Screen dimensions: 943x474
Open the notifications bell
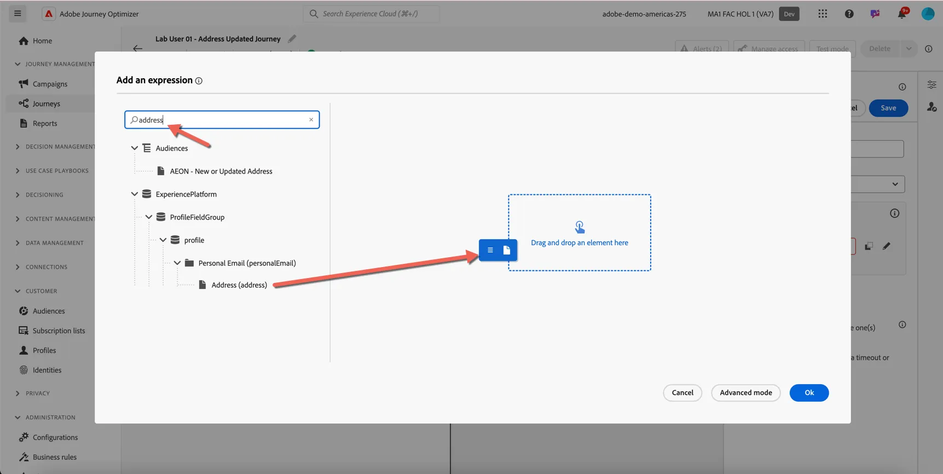pyautogui.click(x=902, y=14)
